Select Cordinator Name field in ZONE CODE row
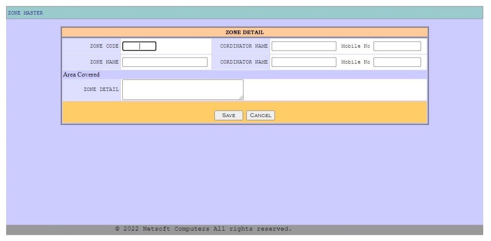 click(304, 46)
